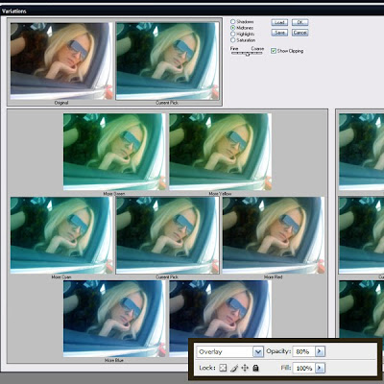Expand the Fill slider arrow
This screenshot has height=384, width=384.
coord(320,368)
